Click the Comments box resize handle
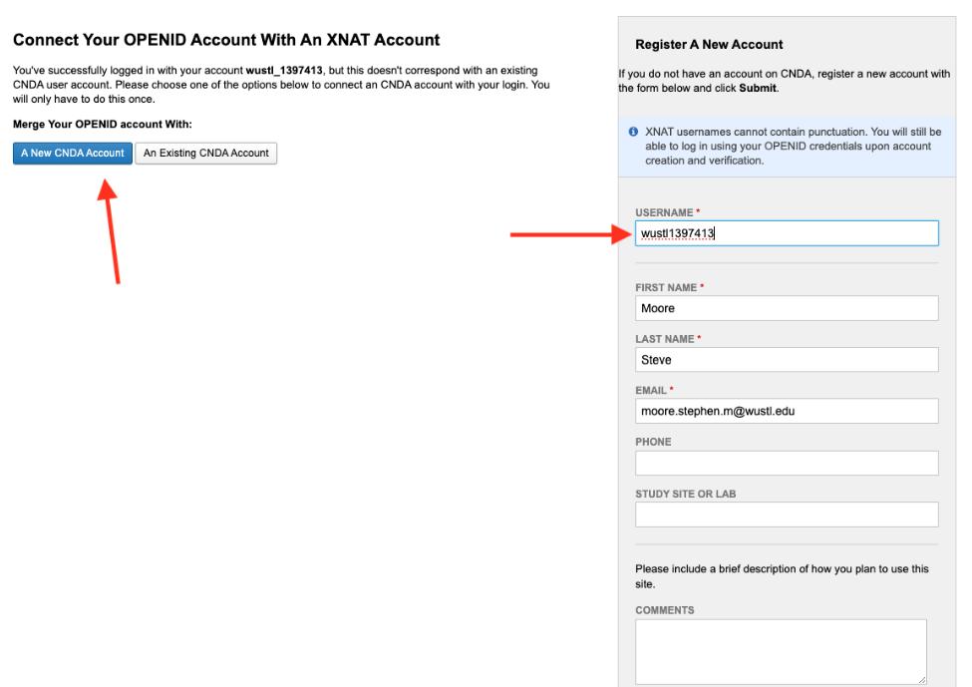 pyautogui.click(x=922, y=680)
